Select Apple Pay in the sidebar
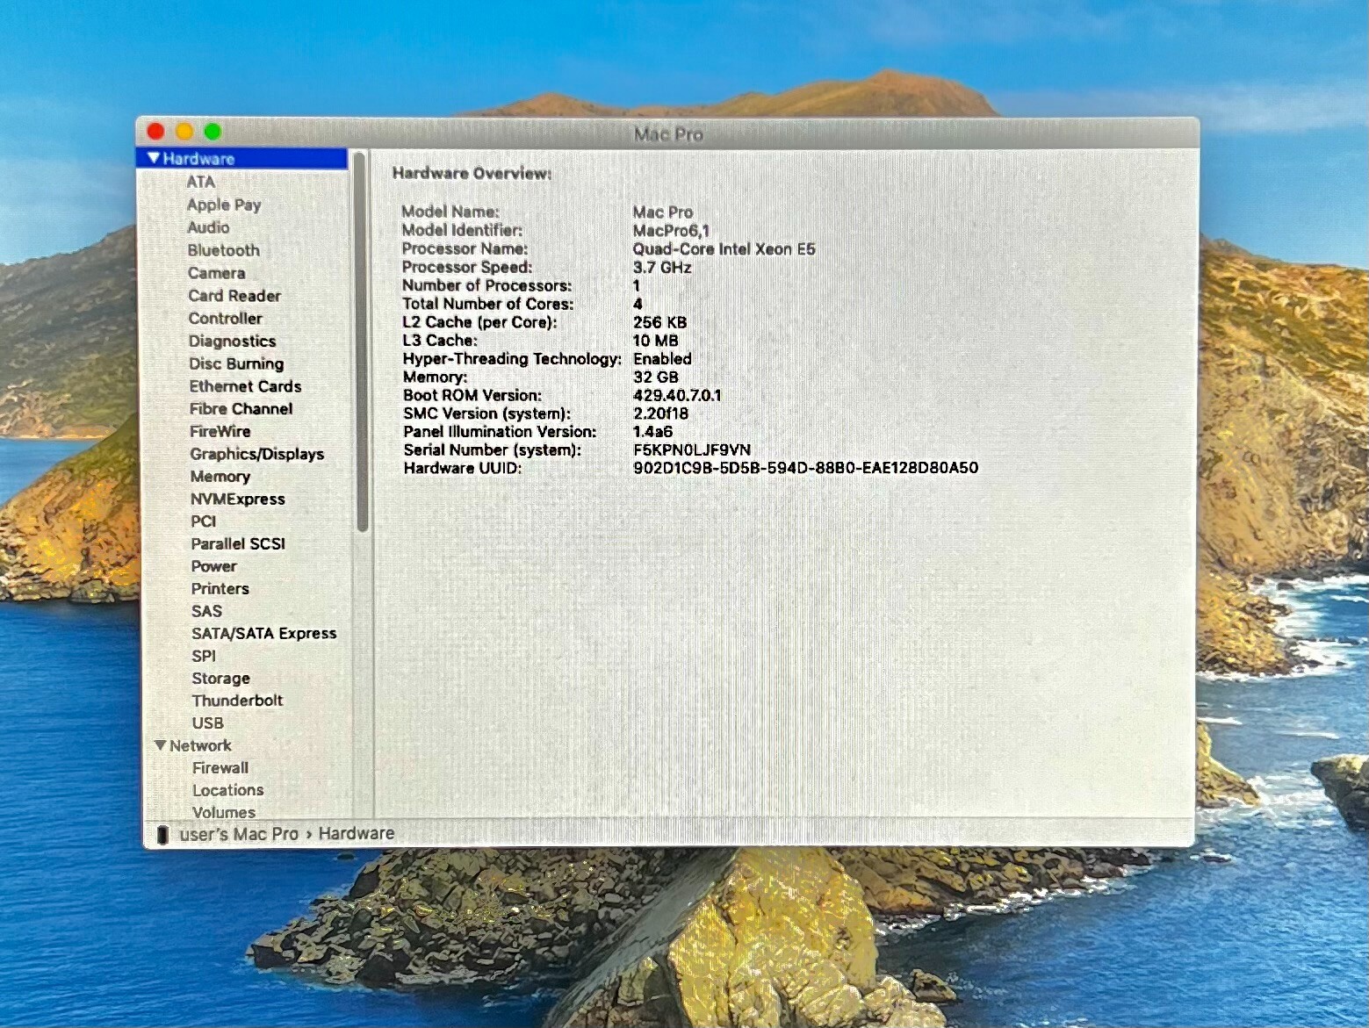This screenshot has height=1028, width=1369. [224, 205]
